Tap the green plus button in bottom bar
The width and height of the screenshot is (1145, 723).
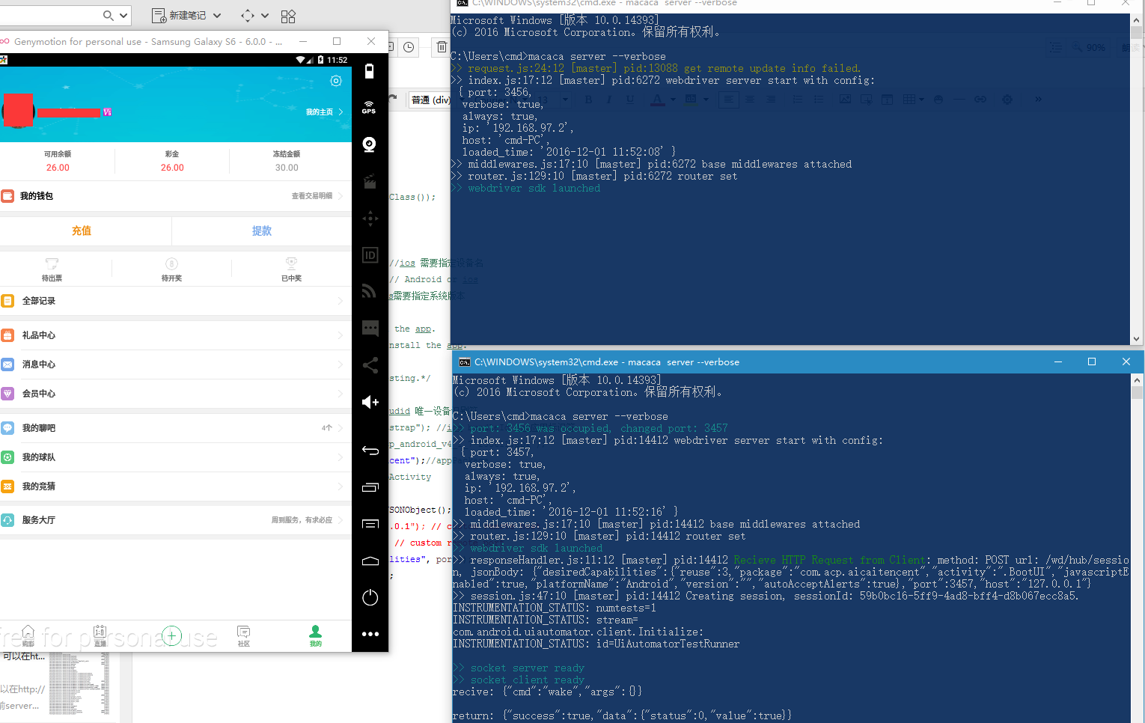point(171,636)
